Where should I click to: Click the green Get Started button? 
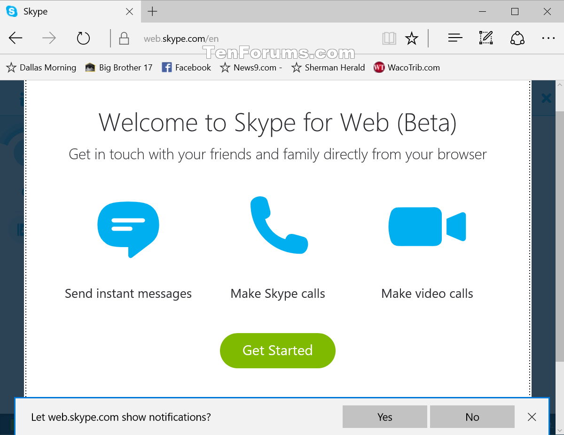(278, 350)
